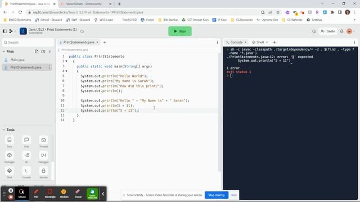
Task: Stop sharing the screen
Action: pos(216,195)
